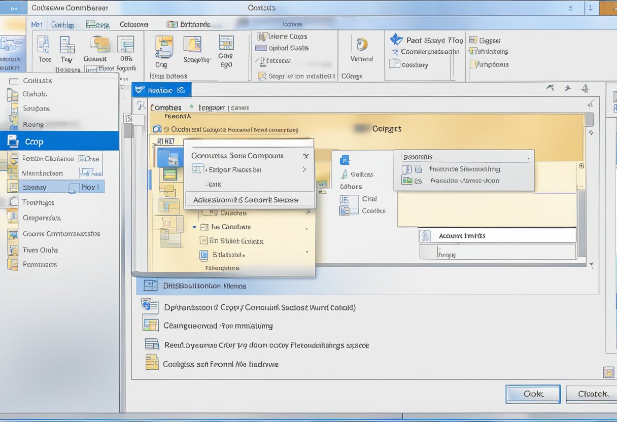
Task: Select the radio bullet beside ke Conobure
Action: (x=194, y=227)
